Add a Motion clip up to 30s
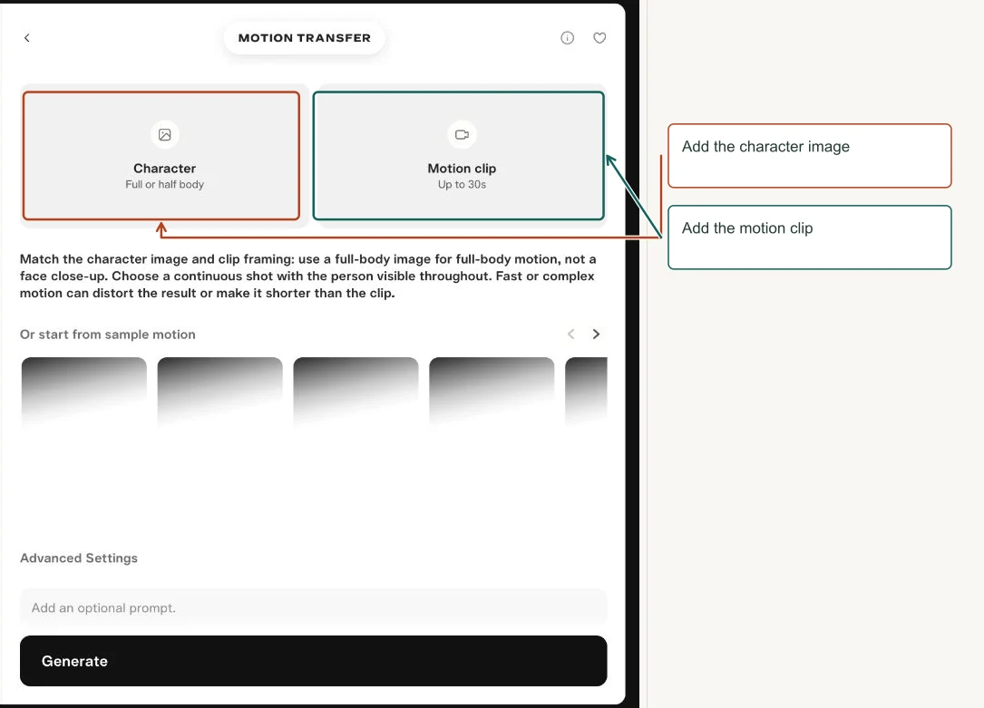This screenshot has height=708, width=984. pos(459,156)
